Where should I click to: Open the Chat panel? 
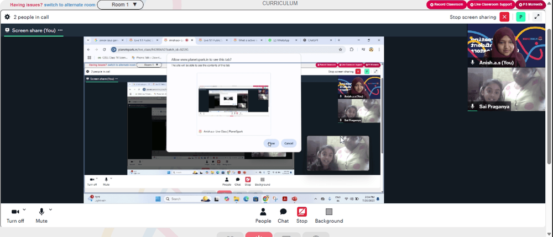point(283,216)
